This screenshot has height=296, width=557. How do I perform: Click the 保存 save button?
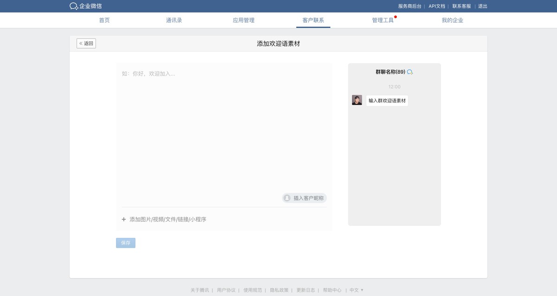click(x=125, y=243)
